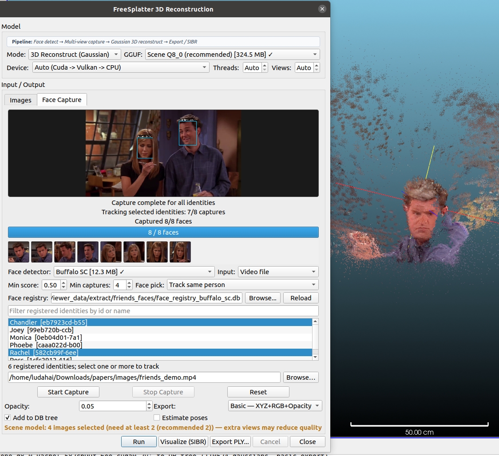Click the Opacity value field
The width and height of the screenshot is (499, 456).
(x=113, y=406)
